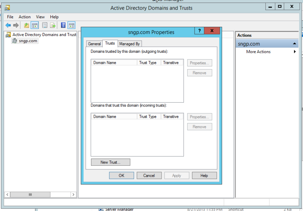Click the Back arrow toolbar icon
The height and width of the screenshot is (211, 303).
tap(8, 25)
